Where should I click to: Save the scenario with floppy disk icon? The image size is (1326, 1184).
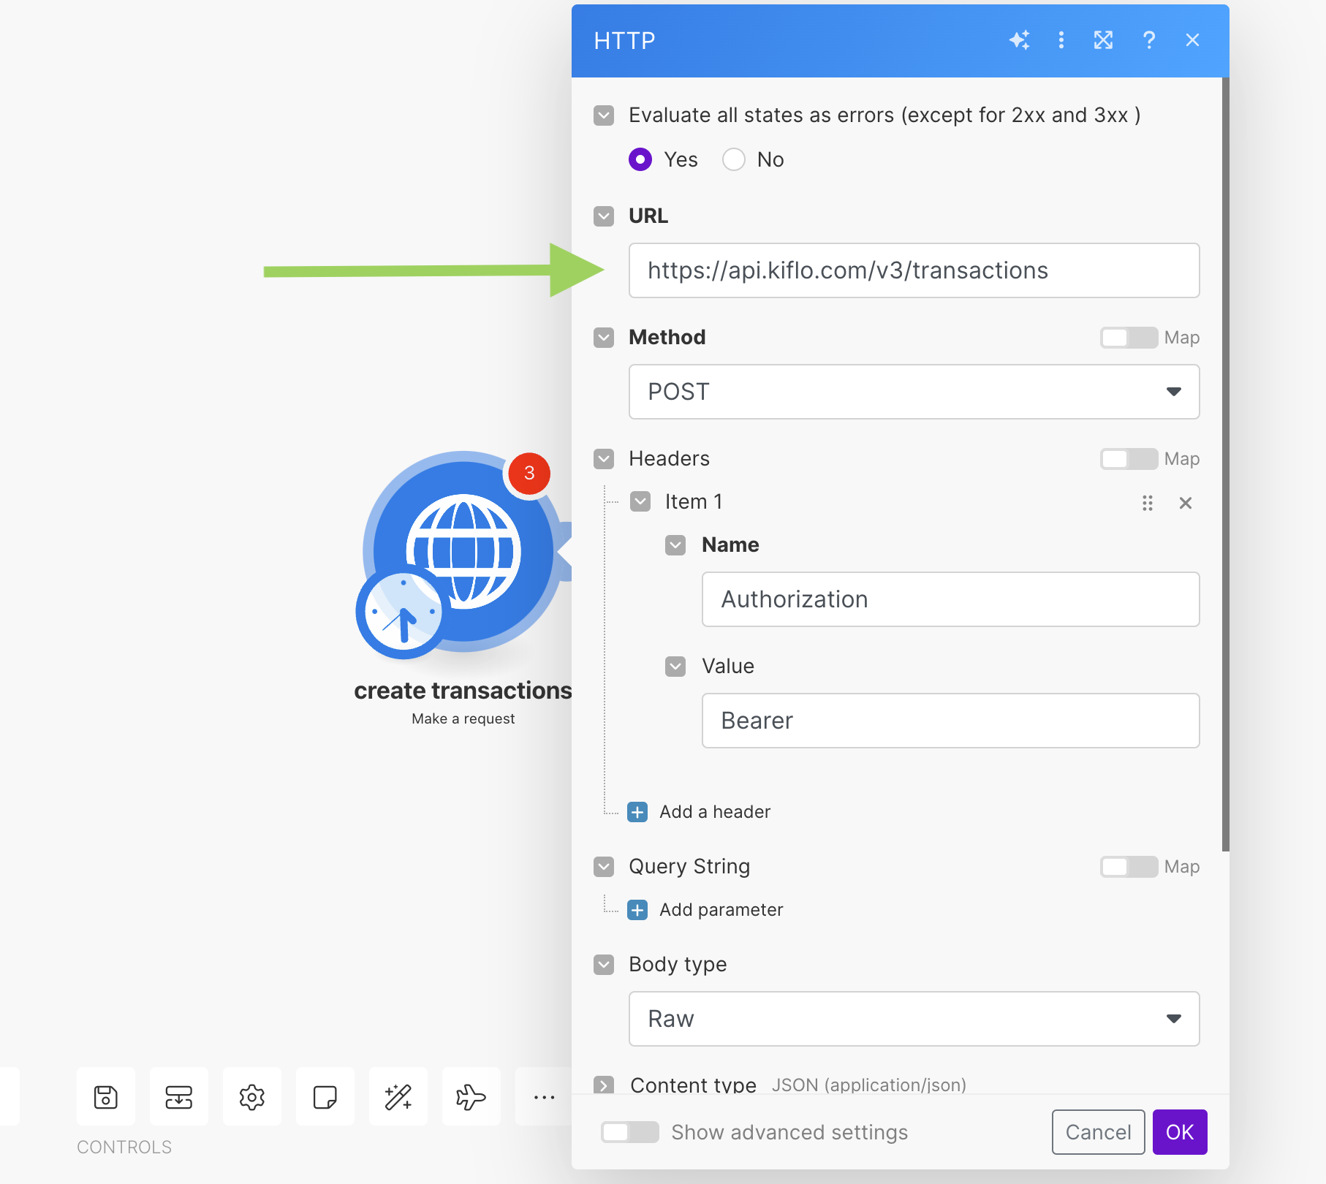(x=106, y=1097)
